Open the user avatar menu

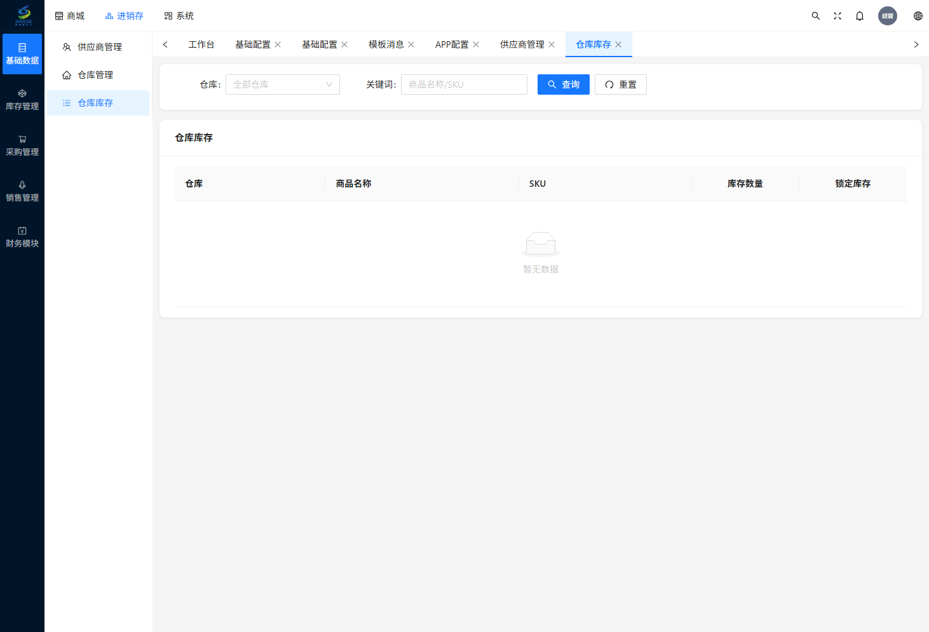(888, 16)
